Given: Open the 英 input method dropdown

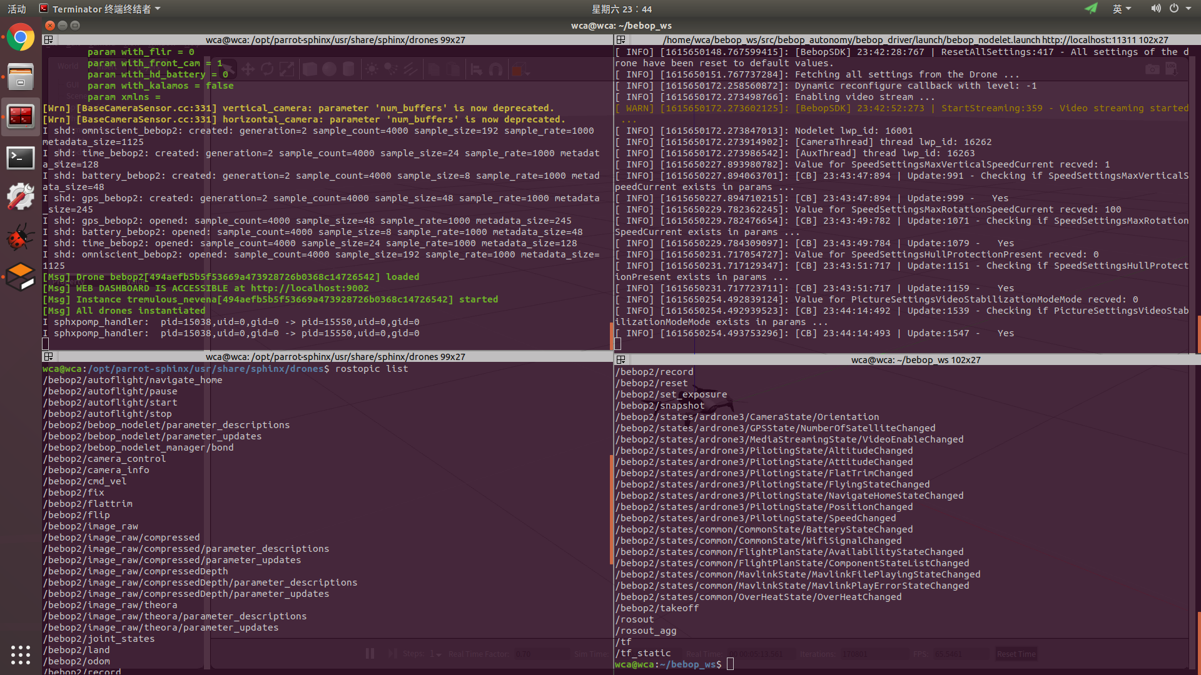Looking at the screenshot, I should (x=1122, y=9).
